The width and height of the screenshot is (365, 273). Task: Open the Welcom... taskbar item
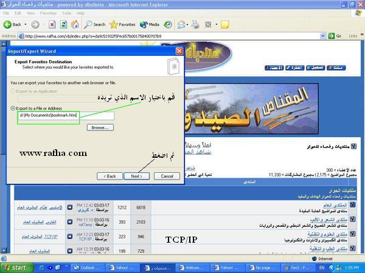192,268
